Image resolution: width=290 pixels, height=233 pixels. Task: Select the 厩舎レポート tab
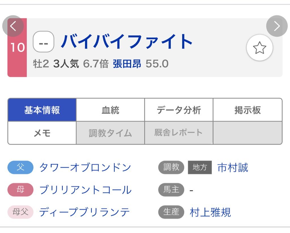click(179, 133)
